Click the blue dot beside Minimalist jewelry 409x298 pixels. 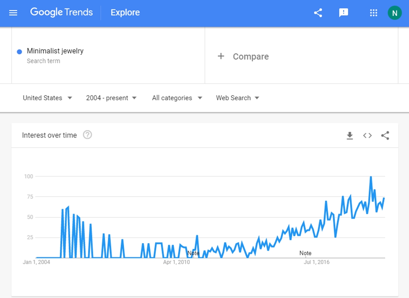click(x=19, y=51)
